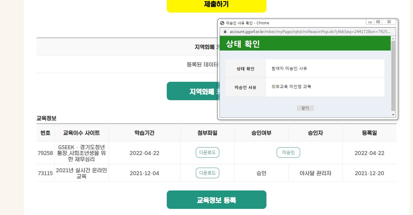Image resolution: width=413 pixels, height=215 pixels.
Task: Close the 미승인 사유 확인 Chrome popup
Action: (389, 22)
